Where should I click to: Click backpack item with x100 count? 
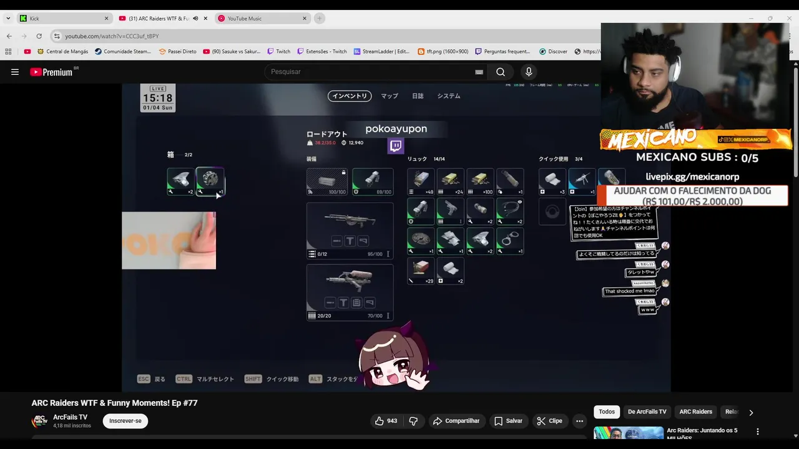tap(480, 181)
